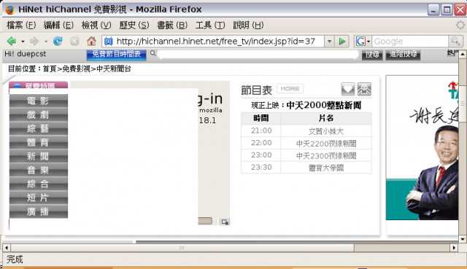Click the 體育大帝國 program row

click(326, 168)
